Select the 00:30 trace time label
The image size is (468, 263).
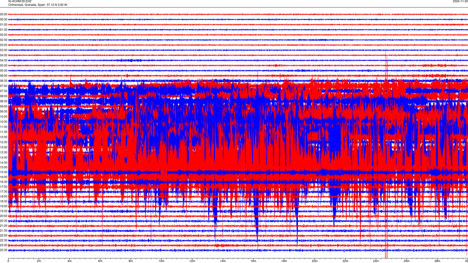pos(3,19)
